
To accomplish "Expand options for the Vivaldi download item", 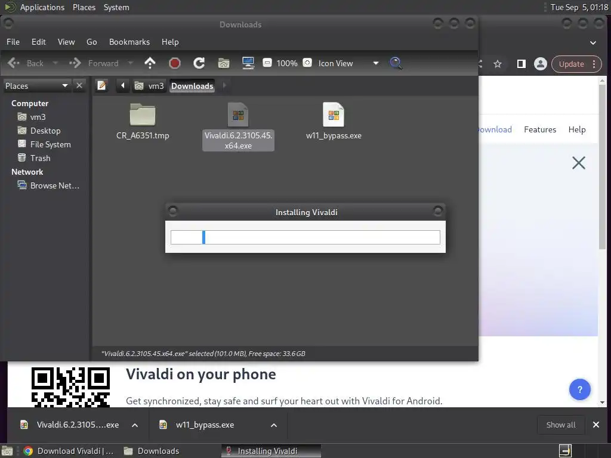I will 135,425.
